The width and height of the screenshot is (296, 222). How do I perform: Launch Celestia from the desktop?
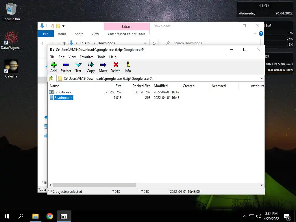tap(11, 69)
